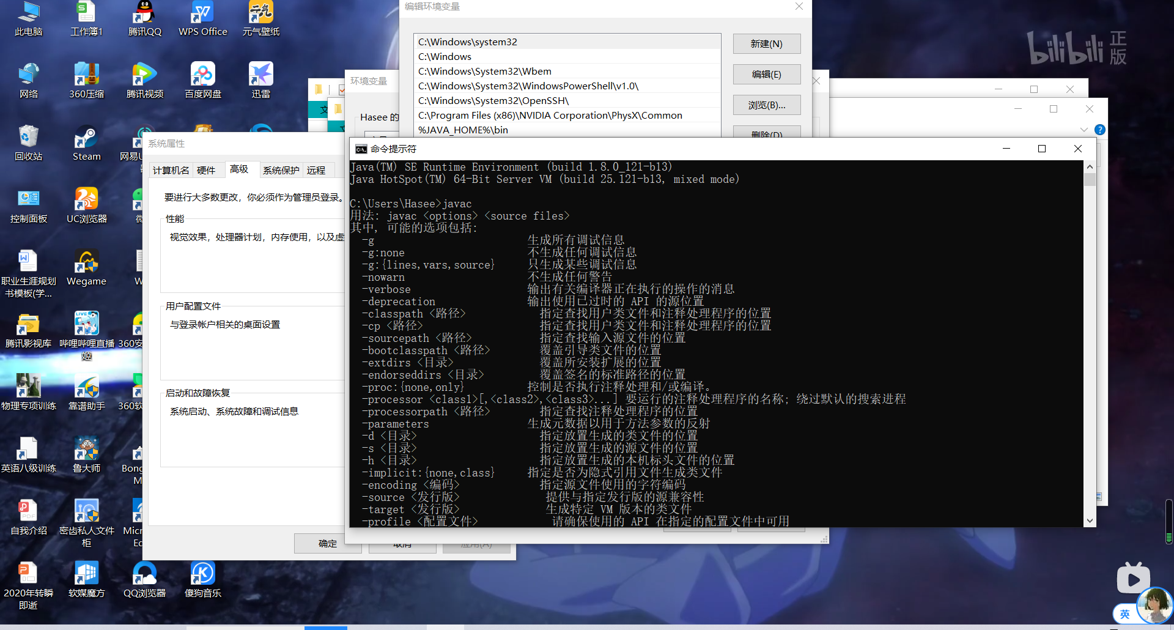Open the 腾讯影视库 folder icon
Image resolution: width=1174 pixels, height=630 pixels.
pos(28,330)
